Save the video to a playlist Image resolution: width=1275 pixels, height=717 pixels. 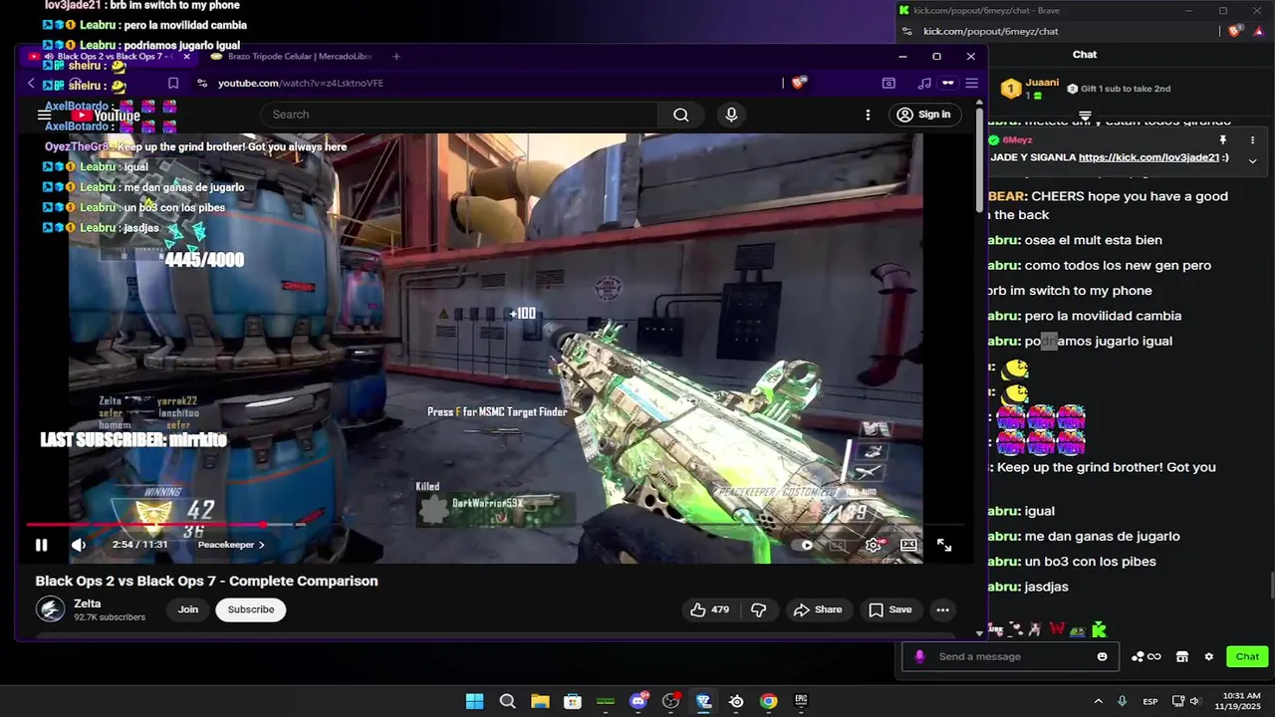(890, 609)
